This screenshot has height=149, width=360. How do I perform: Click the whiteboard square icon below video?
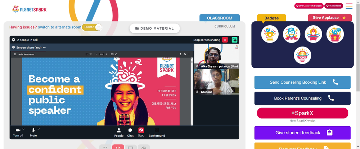tap(131, 147)
